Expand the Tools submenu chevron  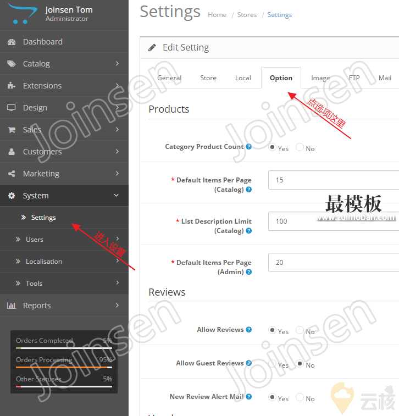118,282
